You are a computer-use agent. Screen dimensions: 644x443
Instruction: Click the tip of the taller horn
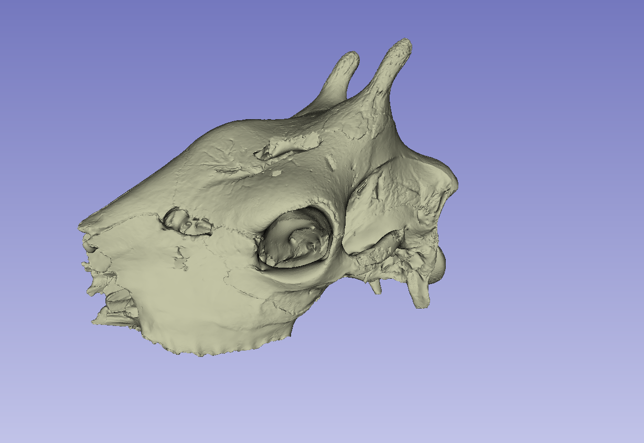click(x=404, y=46)
